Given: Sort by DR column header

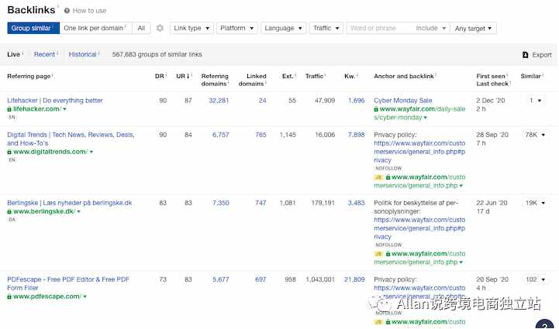Looking at the screenshot, I should (x=160, y=76).
